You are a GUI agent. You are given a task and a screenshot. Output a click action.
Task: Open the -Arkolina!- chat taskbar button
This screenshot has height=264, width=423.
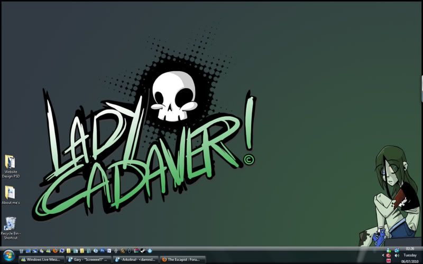point(136,260)
